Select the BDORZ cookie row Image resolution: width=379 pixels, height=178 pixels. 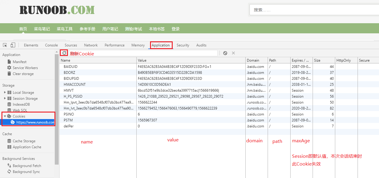(219, 72)
